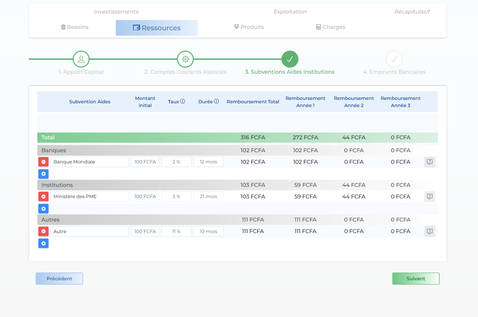Switch to the Besoins tab
The height and width of the screenshot is (317, 478).
click(75, 27)
